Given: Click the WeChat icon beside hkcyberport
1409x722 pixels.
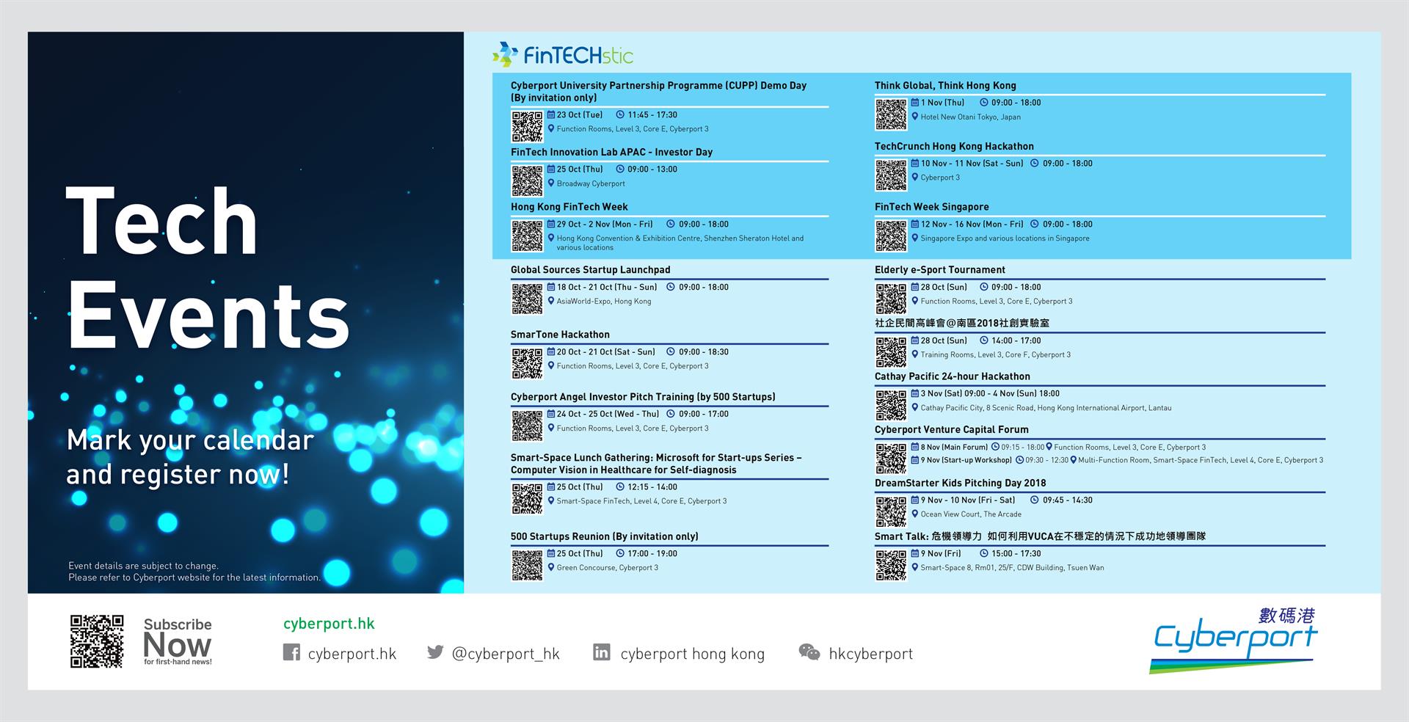Looking at the screenshot, I should coord(809,652).
